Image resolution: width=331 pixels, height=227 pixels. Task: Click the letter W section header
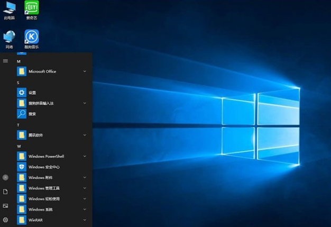19,146
